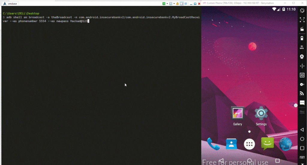Click the Cmder settings menu icon

click(x=186, y=4)
